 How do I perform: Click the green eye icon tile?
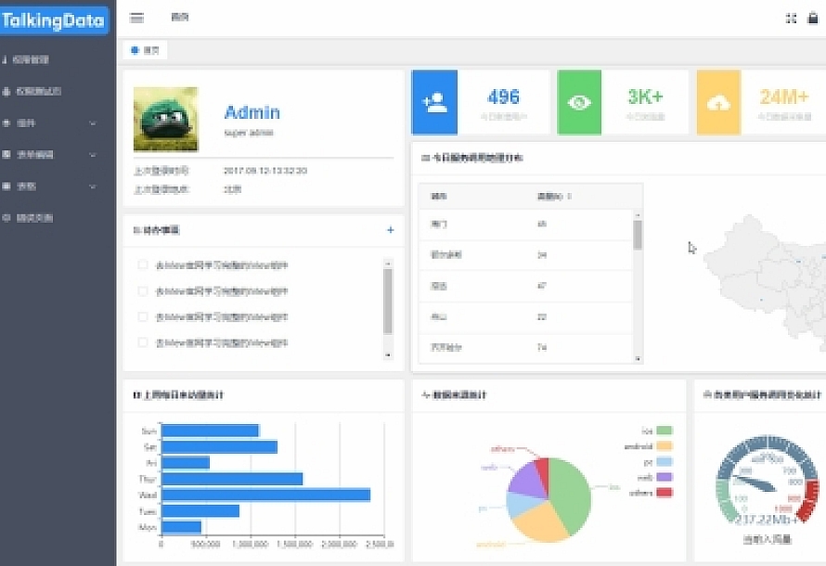coord(579,102)
